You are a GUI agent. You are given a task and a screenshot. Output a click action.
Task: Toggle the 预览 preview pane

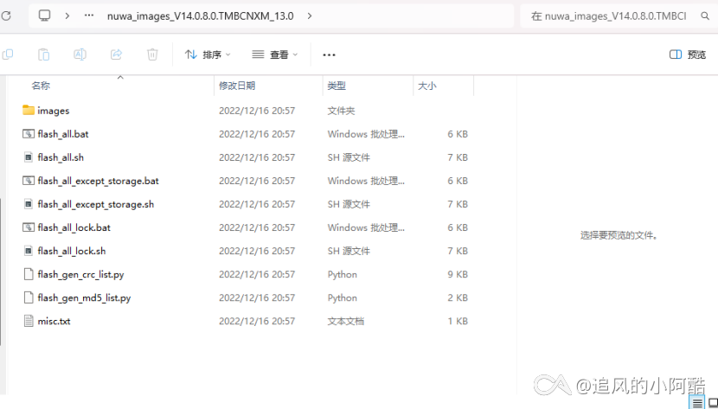[688, 54]
